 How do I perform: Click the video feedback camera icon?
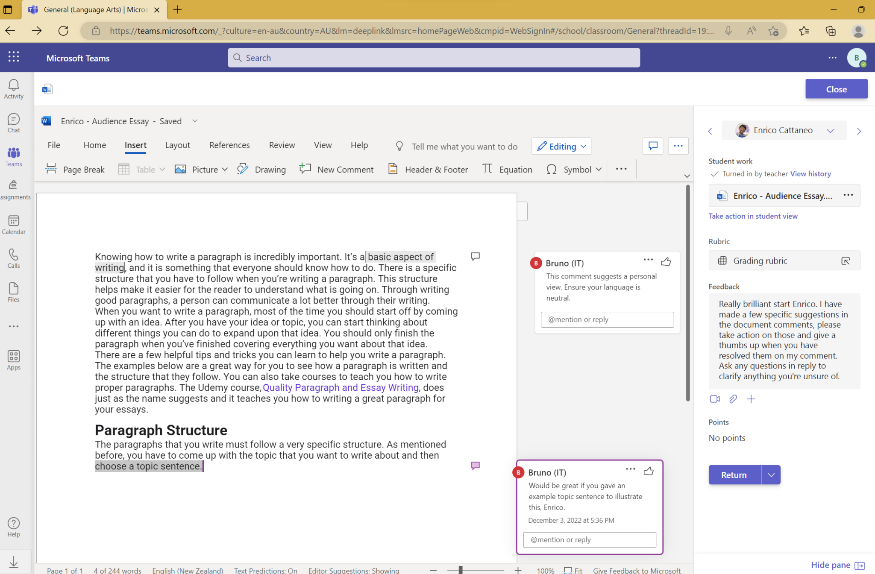714,399
